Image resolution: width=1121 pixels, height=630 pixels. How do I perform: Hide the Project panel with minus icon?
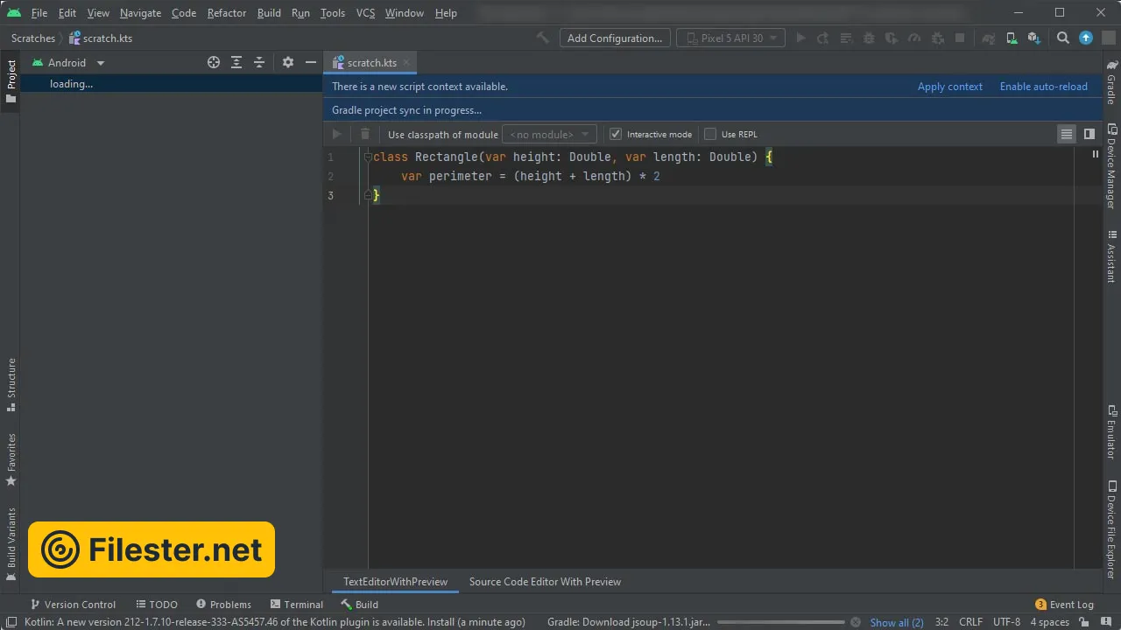[310, 62]
